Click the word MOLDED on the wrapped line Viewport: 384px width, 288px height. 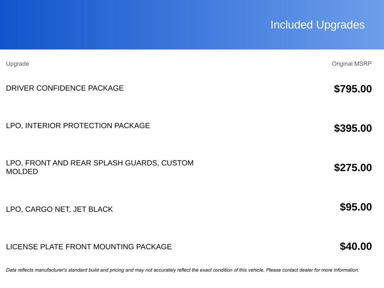[22, 172]
